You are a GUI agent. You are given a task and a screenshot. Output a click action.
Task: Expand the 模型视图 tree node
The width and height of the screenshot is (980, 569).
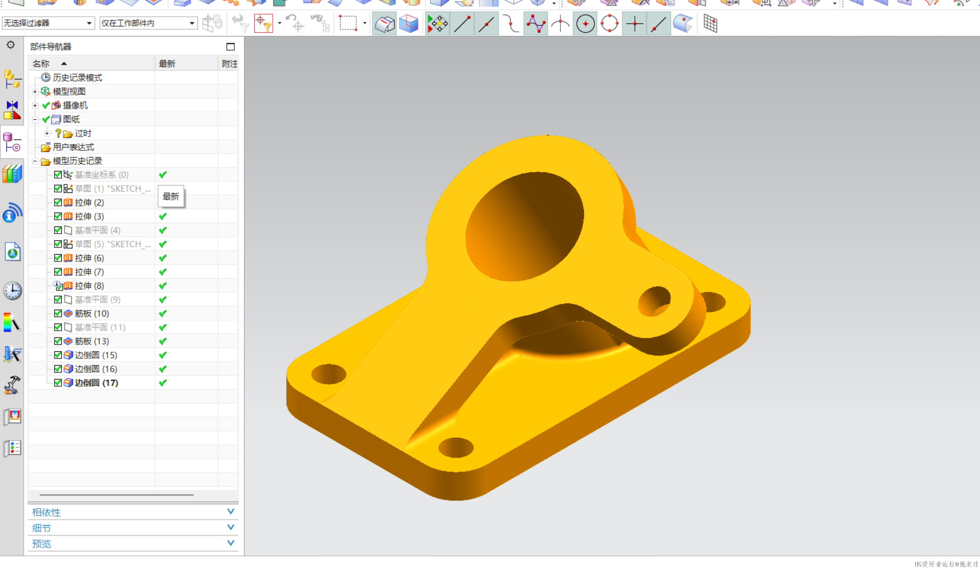35,92
